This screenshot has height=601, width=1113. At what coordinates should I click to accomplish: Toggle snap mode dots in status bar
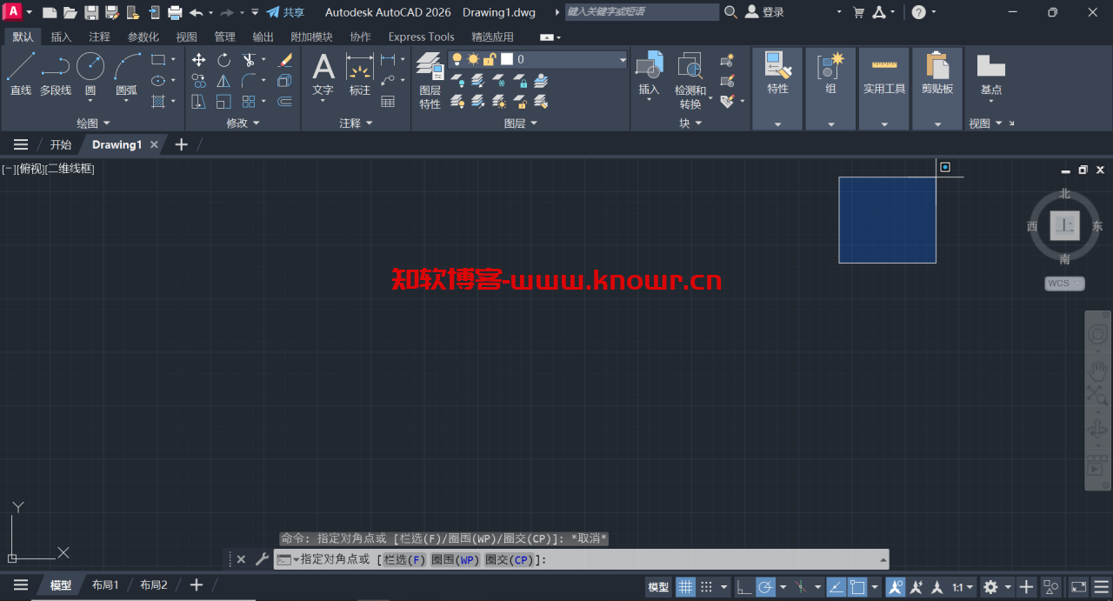coord(707,587)
